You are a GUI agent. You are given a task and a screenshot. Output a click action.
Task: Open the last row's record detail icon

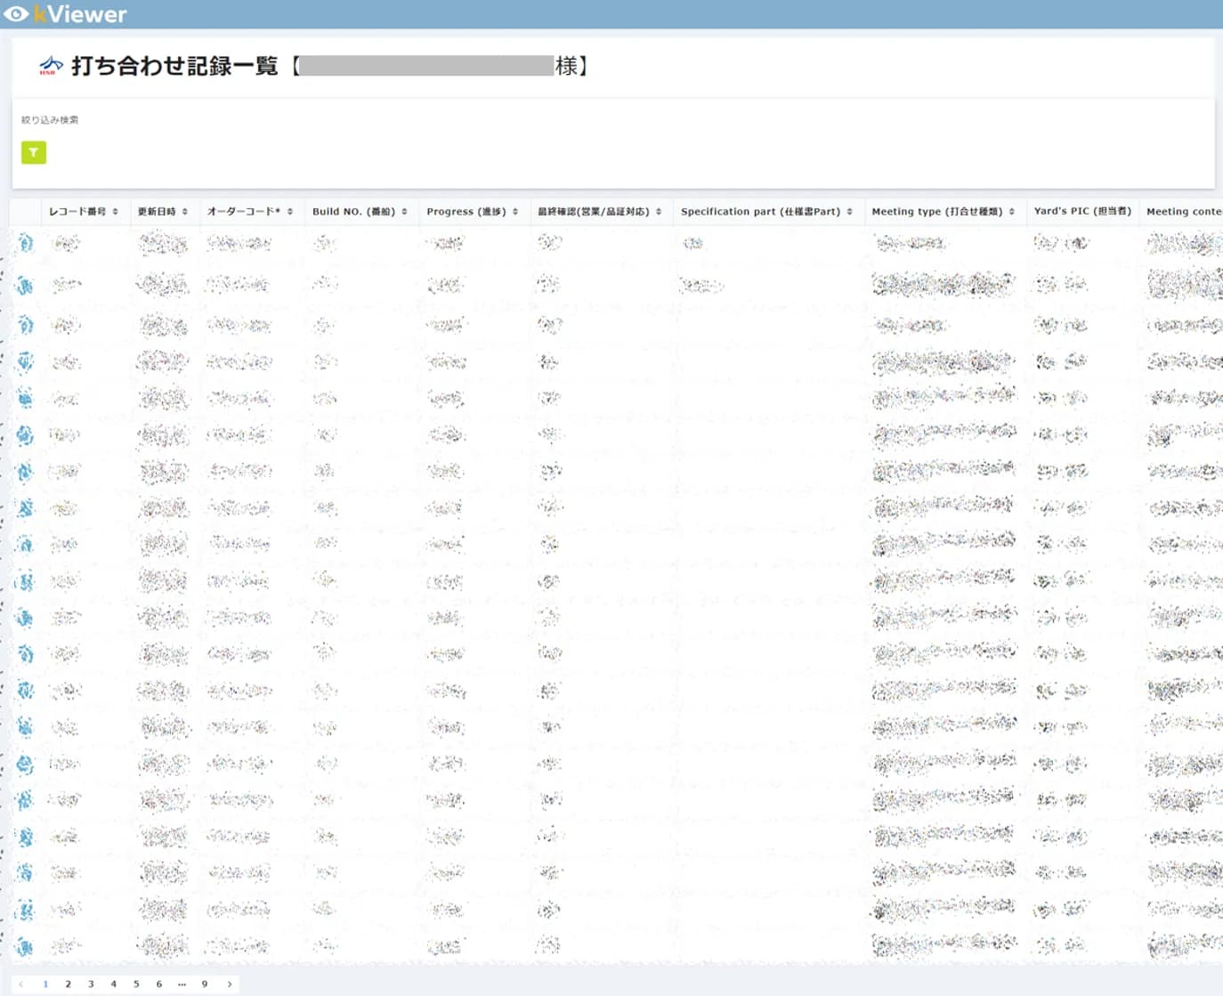25,946
